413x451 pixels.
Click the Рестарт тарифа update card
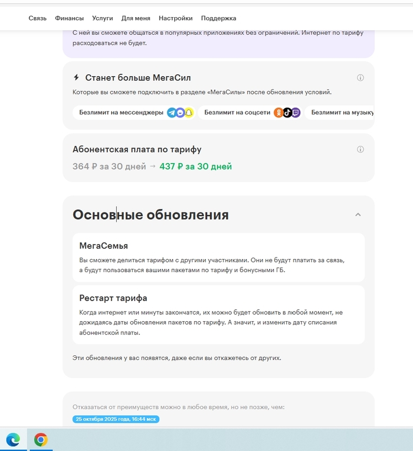218,315
